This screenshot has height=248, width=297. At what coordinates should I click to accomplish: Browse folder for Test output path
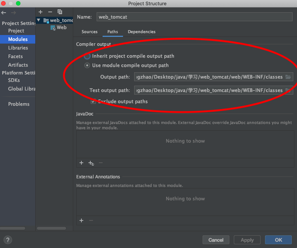[x=288, y=90]
